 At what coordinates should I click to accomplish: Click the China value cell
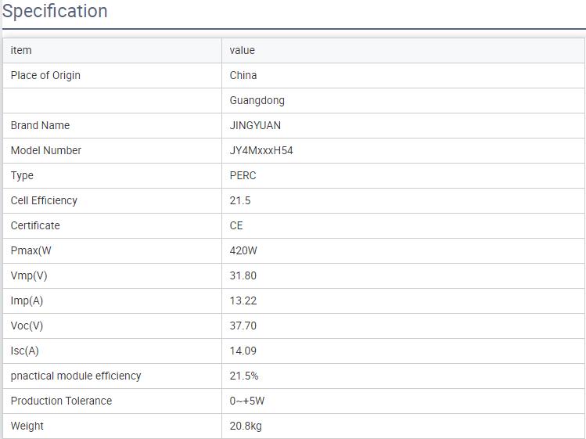[x=243, y=75]
